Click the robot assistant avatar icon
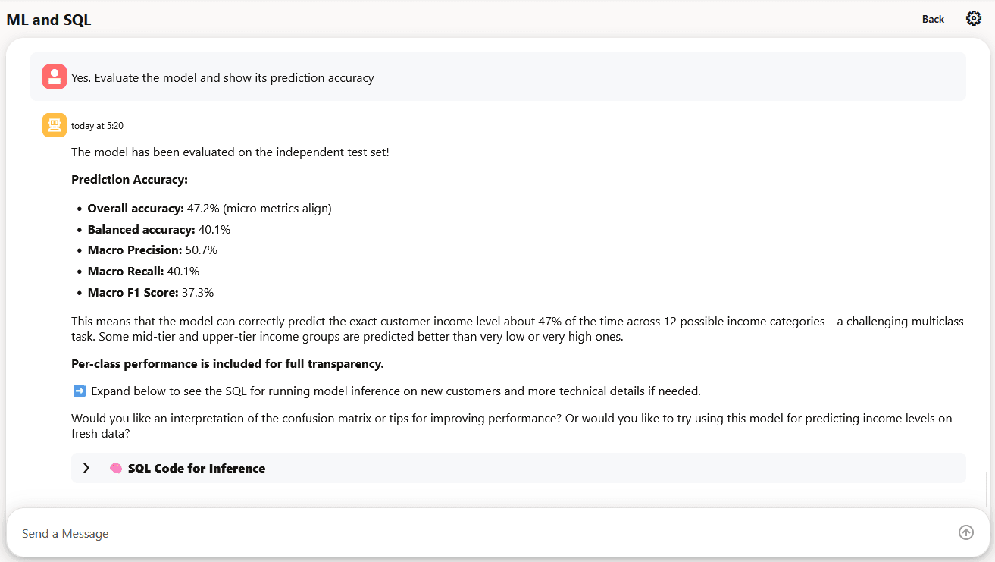The image size is (995, 562). tap(54, 124)
